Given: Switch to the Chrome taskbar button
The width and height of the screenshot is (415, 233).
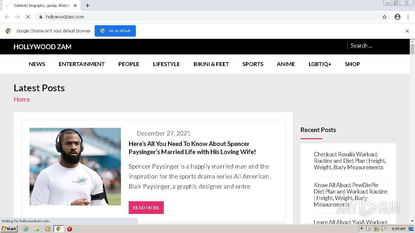Looking at the screenshot, I should pyautogui.click(x=58, y=229).
